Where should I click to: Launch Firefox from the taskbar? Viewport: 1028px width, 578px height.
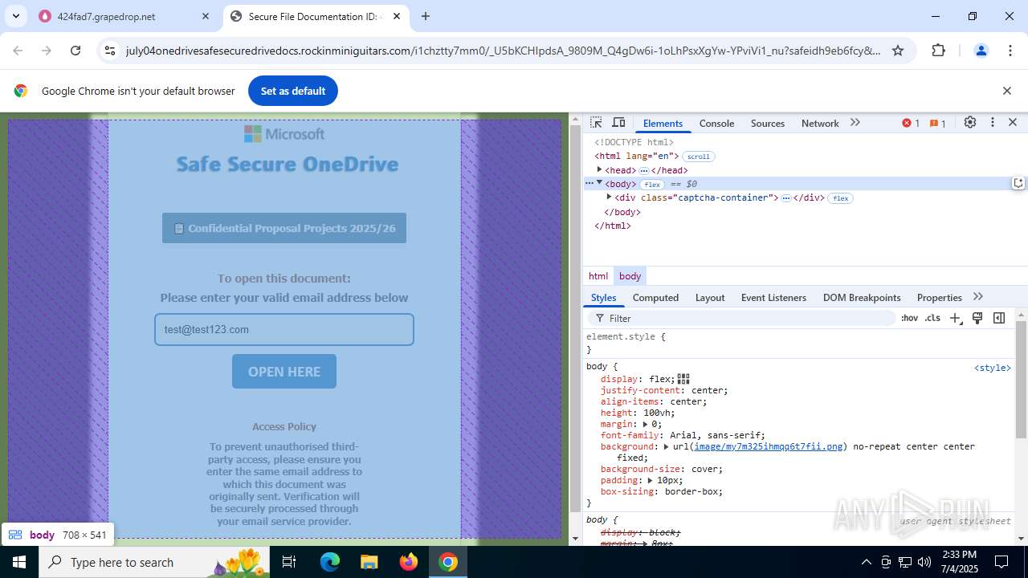pos(409,562)
